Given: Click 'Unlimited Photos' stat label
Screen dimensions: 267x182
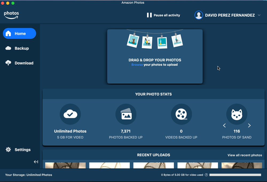Looking at the screenshot, I should (70, 131).
